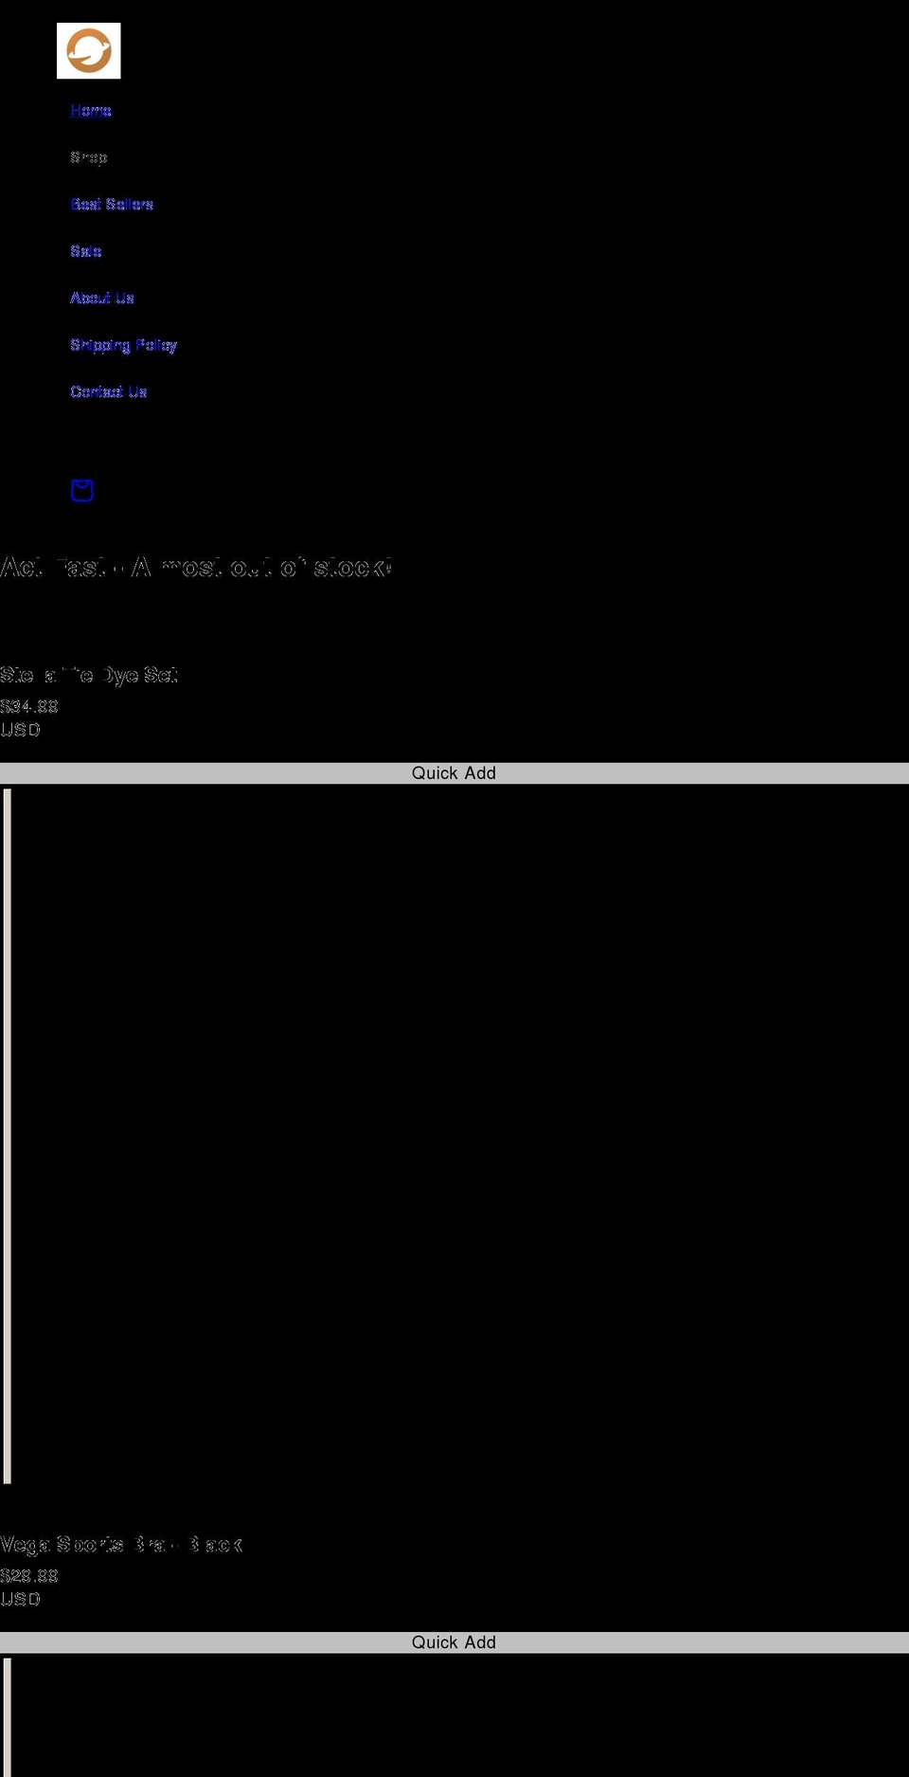Click USD label under the $28.88 price
909x1777 pixels.
(x=20, y=1599)
